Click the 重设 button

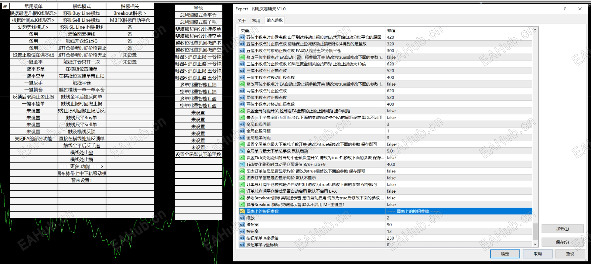pyautogui.click(x=570, y=254)
